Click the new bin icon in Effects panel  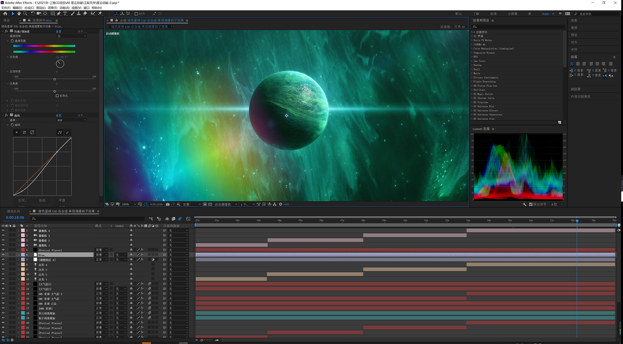[x=559, y=123]
